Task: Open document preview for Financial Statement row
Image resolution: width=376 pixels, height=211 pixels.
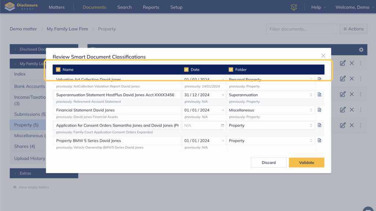Action: pos(319,110)
